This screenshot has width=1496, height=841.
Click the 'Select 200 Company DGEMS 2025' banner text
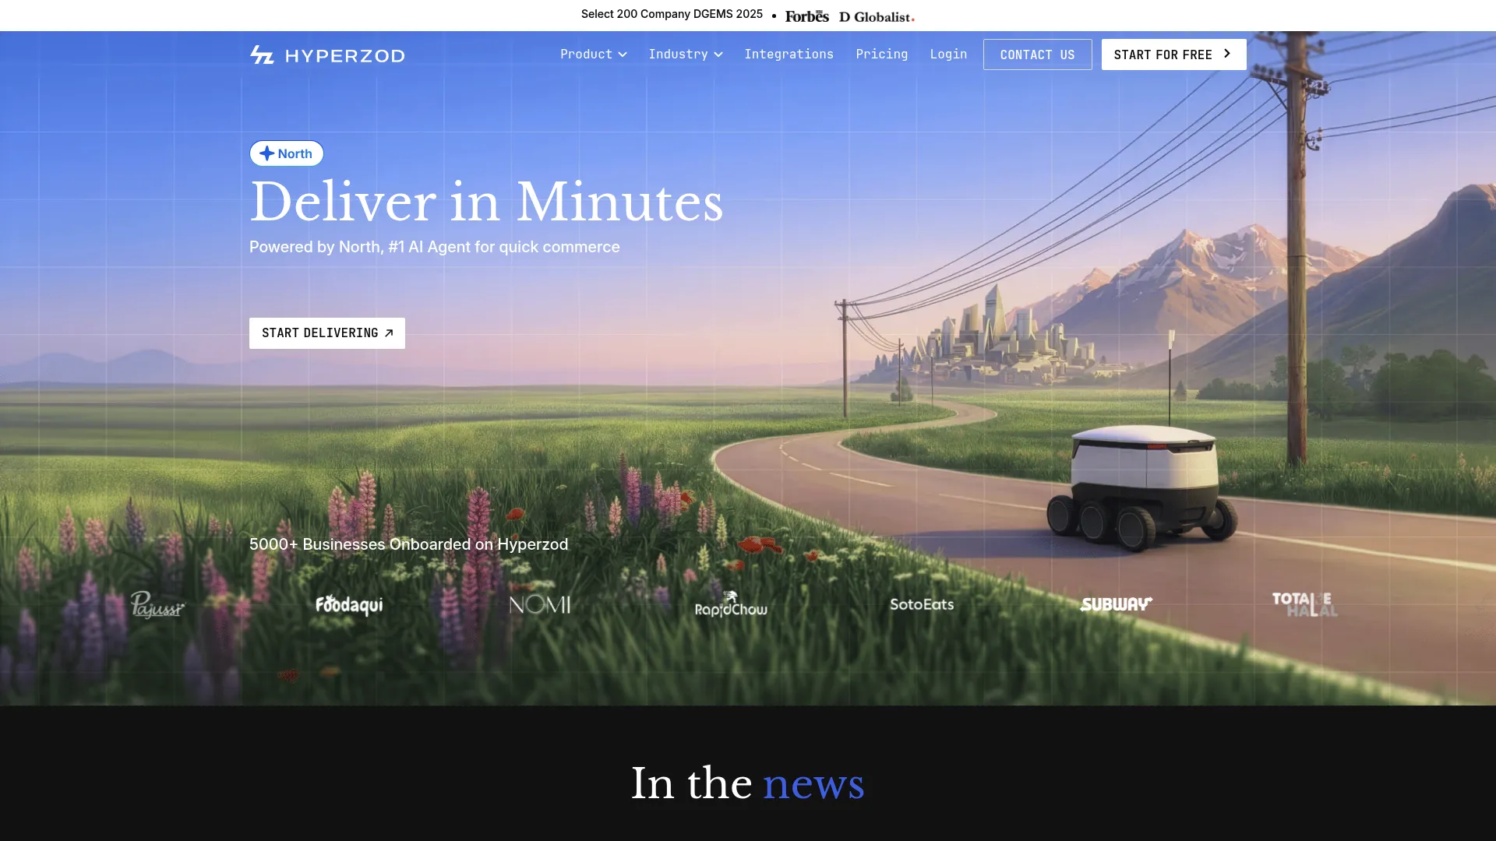point(672,14)
